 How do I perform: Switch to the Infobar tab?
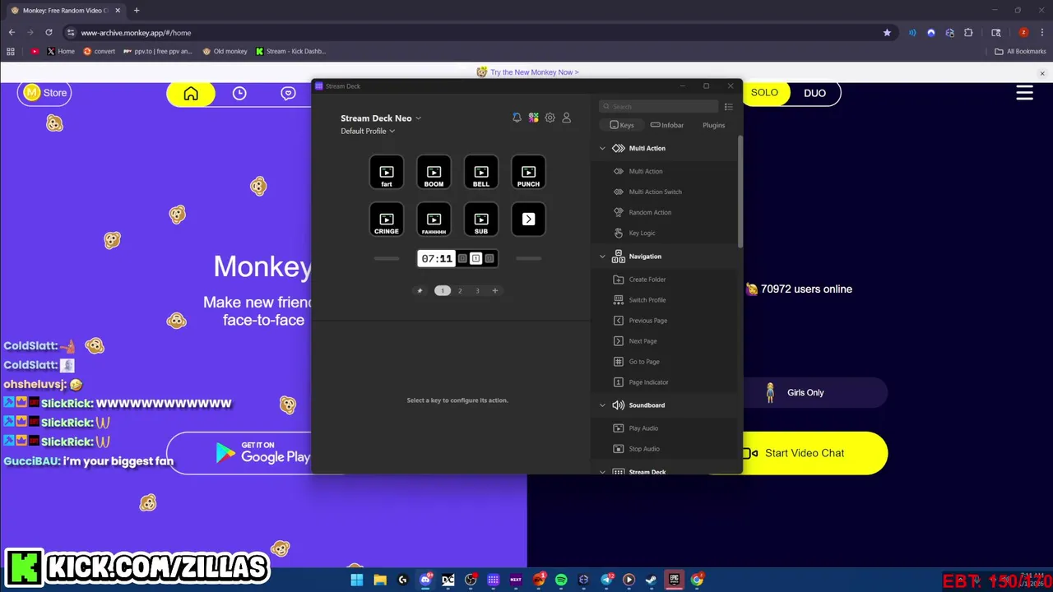[x=667, y=125]
